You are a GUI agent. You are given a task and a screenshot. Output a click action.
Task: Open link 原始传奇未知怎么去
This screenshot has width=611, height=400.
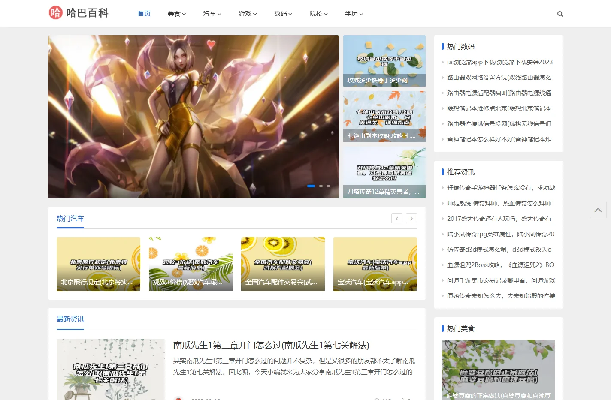point(501,296)
